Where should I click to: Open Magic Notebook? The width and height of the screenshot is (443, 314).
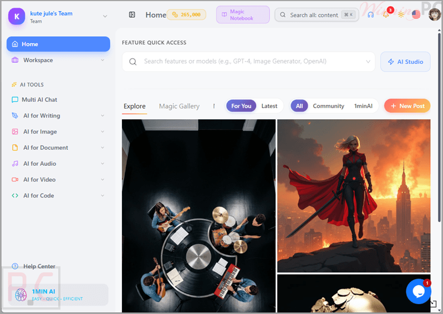click(243, 14)
